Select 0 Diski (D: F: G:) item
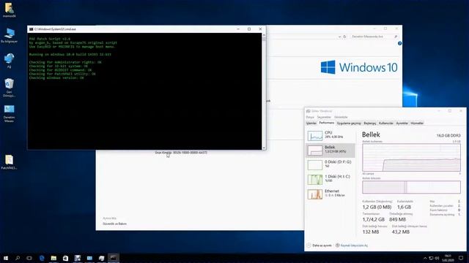 (330, 165)
